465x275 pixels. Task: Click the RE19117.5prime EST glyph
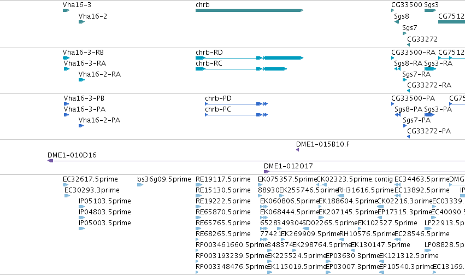(x=198, y=185)
